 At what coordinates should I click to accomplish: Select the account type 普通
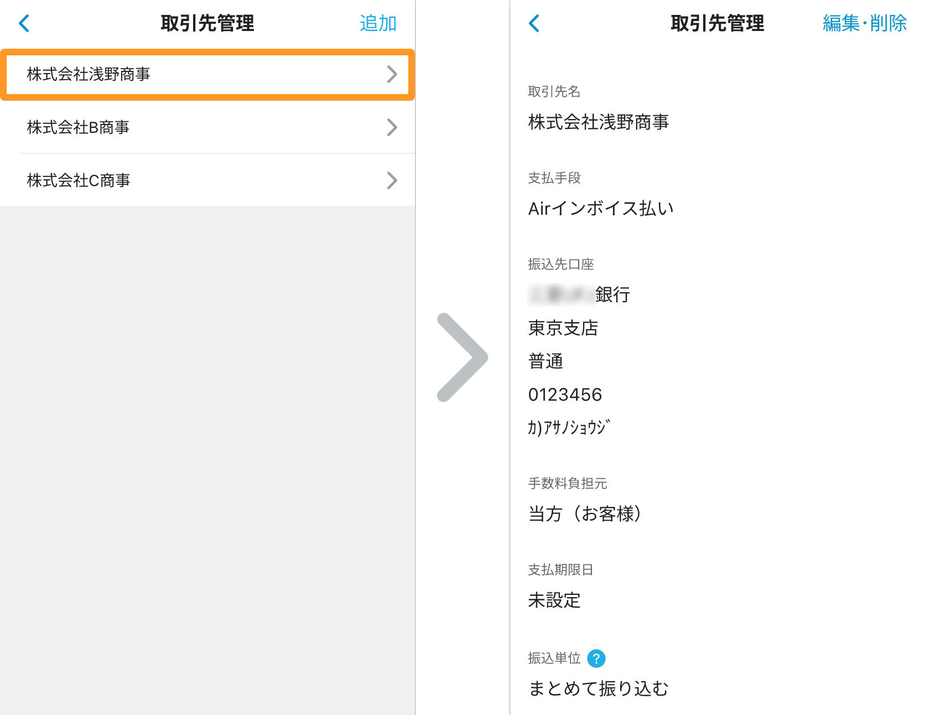click(x=545, y=361)
